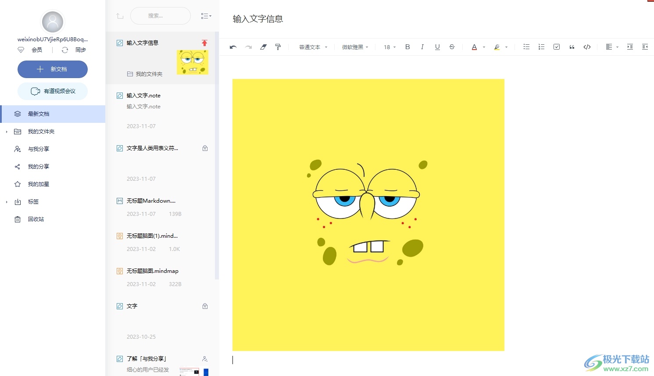Click the diamond icon beside 会员
This screenshot has width=654, height=376.
coord(21,50)
